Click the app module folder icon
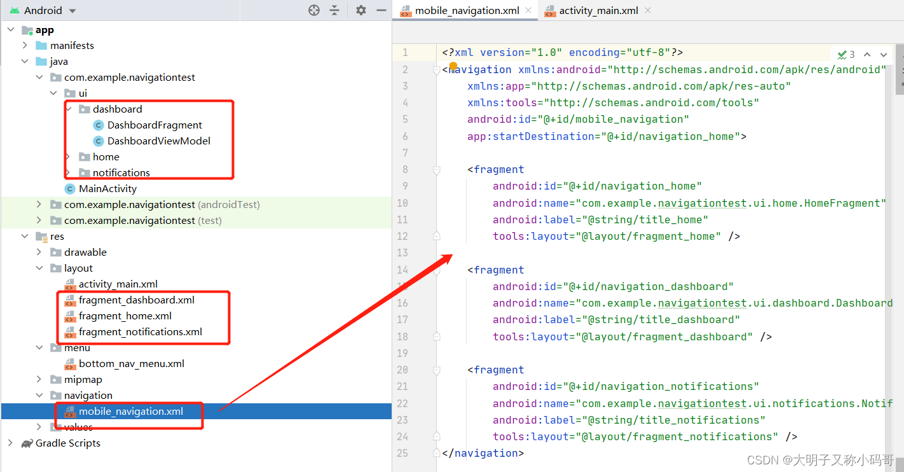This screenshot has height=472, width=904. 27,30
